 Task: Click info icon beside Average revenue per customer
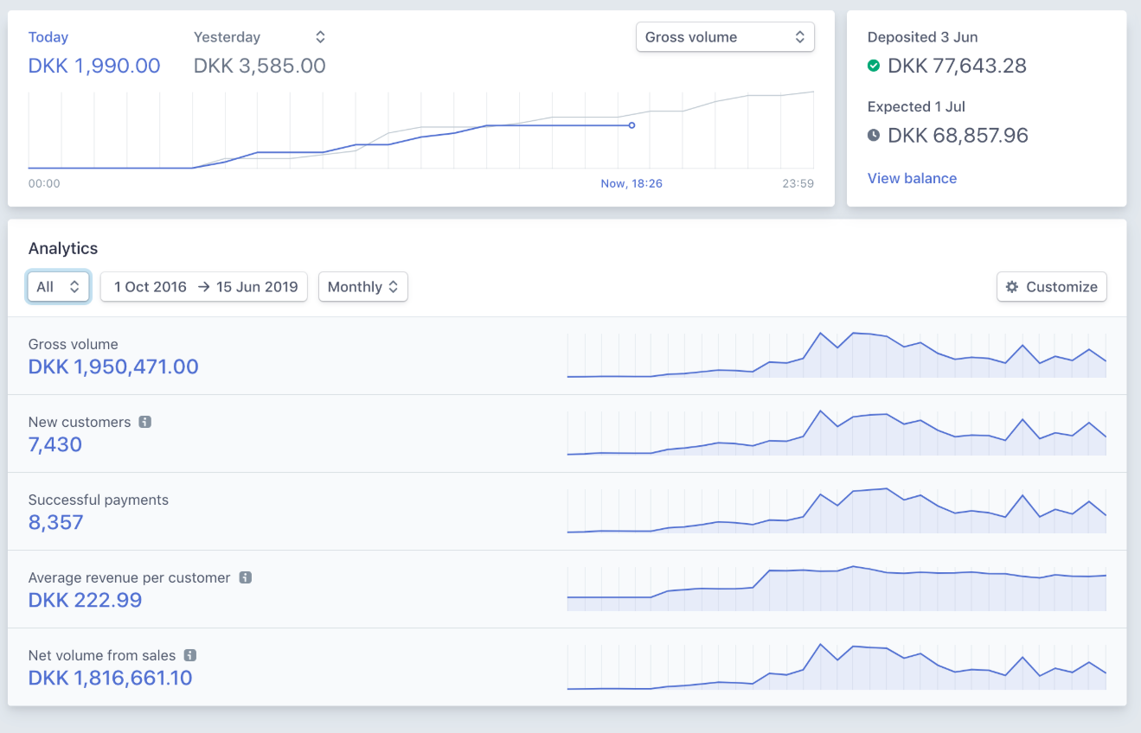246,578
